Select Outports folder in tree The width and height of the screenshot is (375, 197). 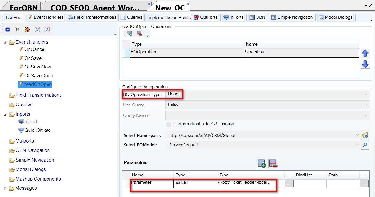click(25, 141)
